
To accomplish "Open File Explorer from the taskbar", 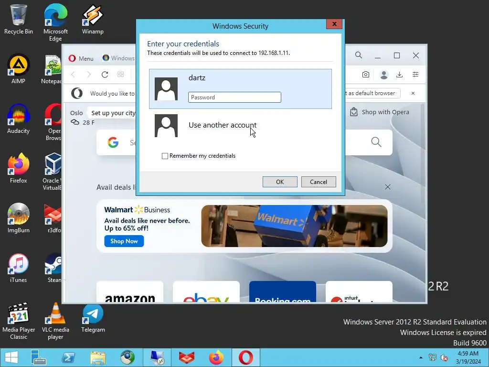I will pos(98,357).
